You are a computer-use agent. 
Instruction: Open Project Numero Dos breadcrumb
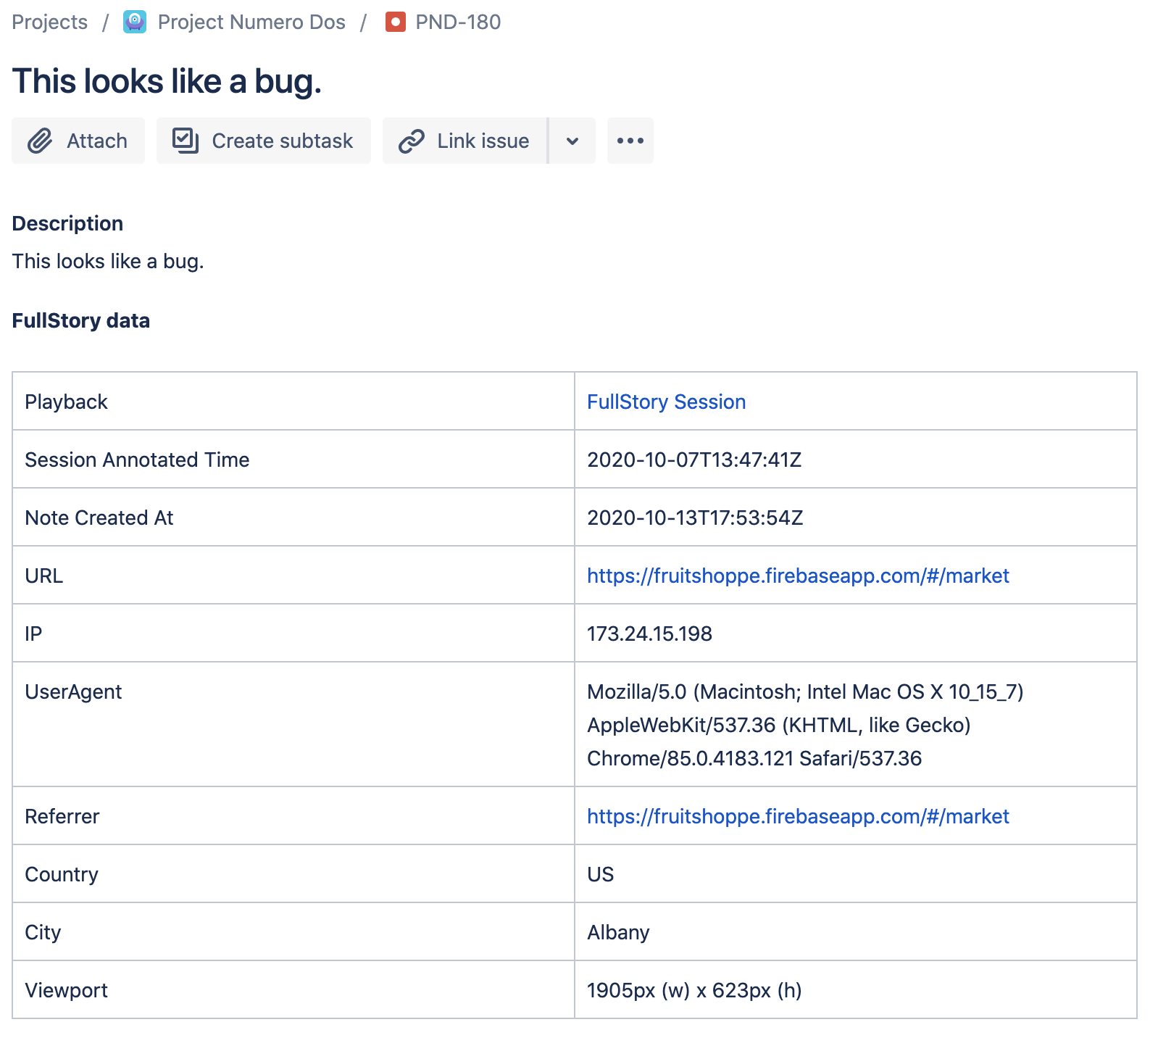(x=251, y=22)
